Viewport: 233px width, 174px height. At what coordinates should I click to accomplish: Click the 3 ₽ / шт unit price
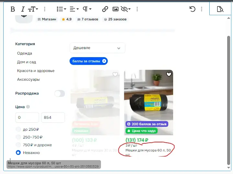point(131,145)
